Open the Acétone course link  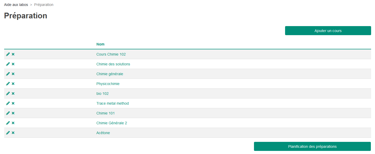pyautogui.click(x=103, y=133)
